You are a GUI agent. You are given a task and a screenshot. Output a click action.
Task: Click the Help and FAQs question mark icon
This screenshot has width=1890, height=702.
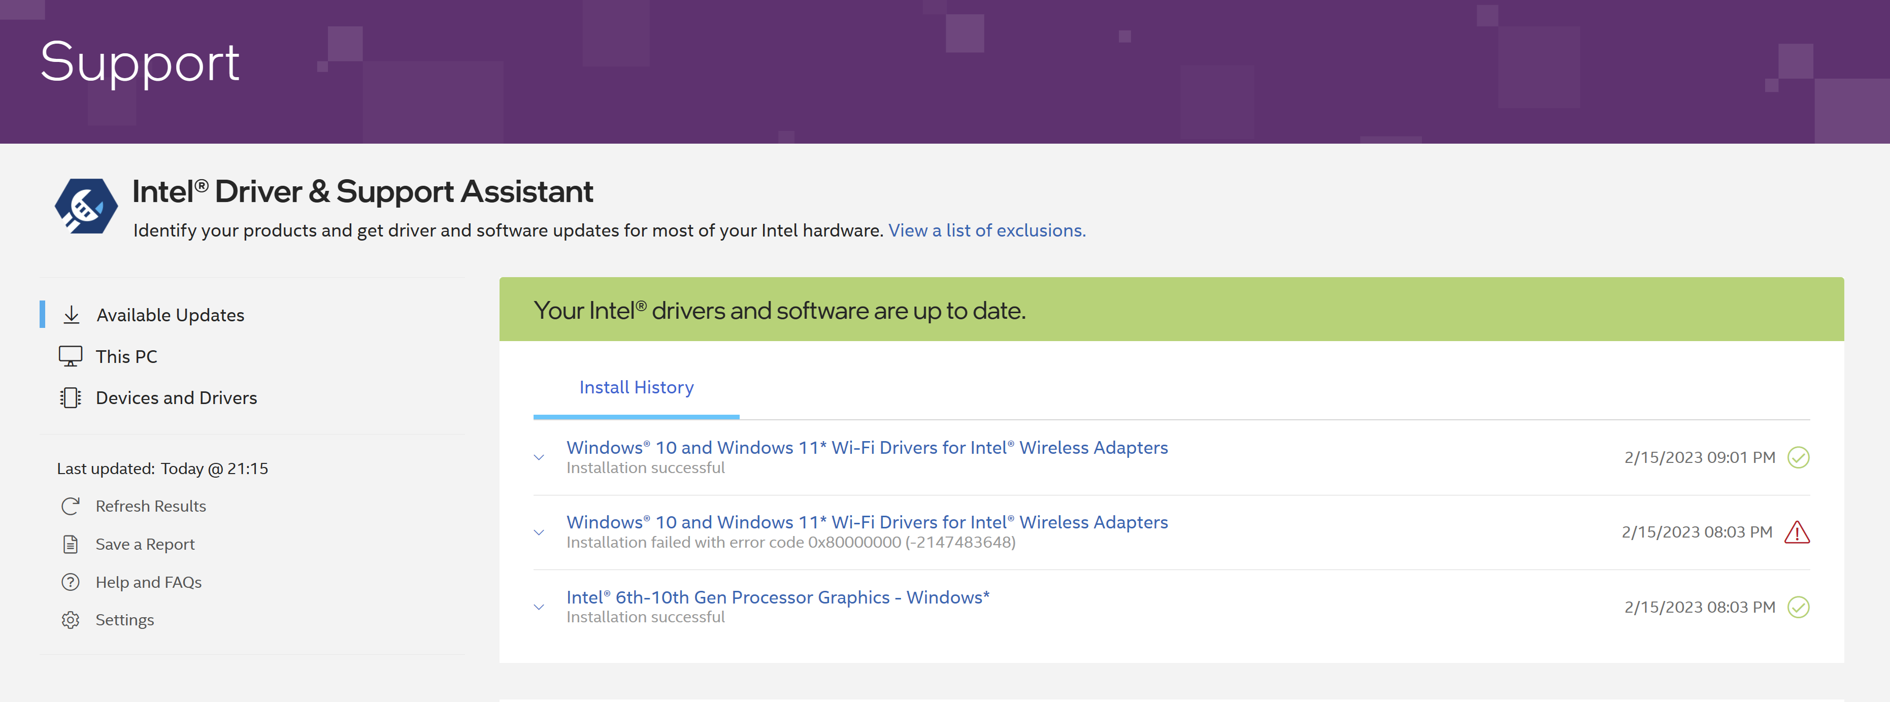click(71, 582)
